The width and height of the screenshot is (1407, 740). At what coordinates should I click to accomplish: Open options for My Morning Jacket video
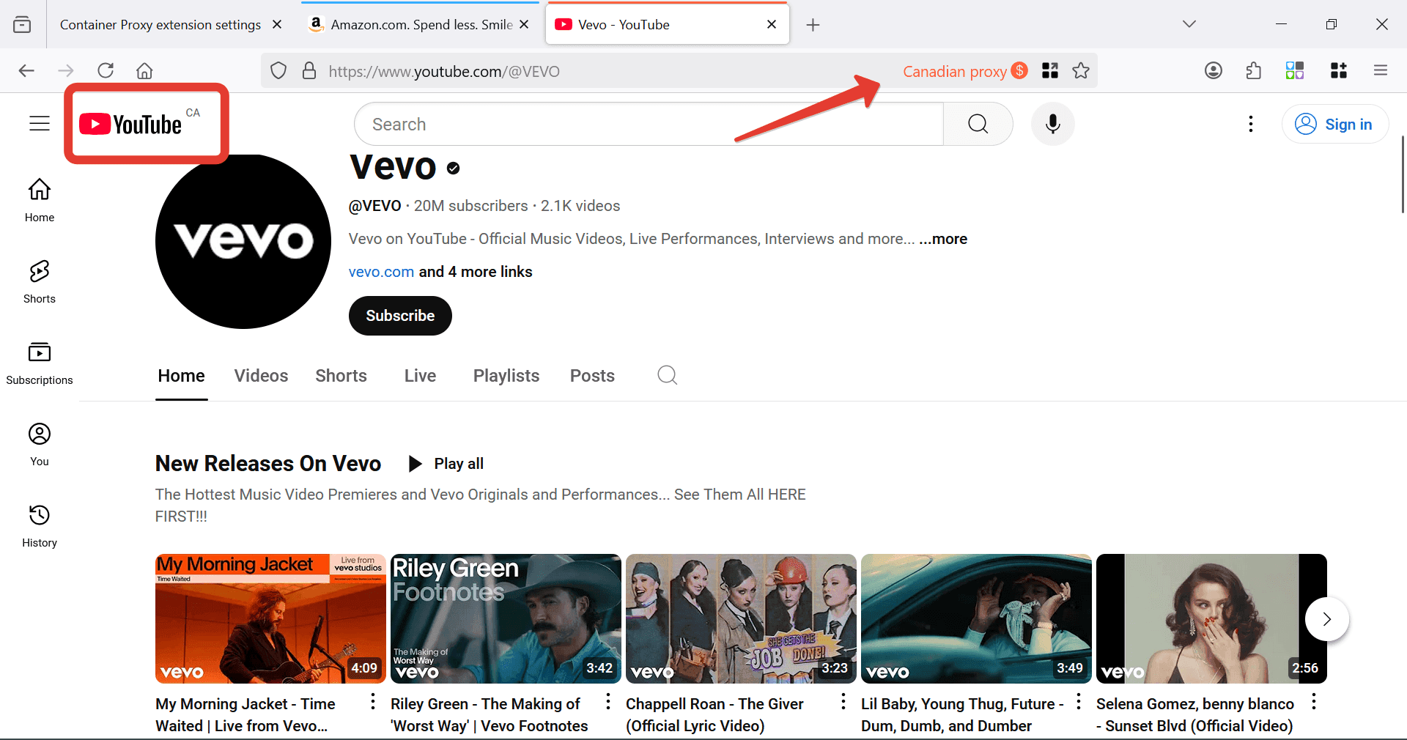point(373,703)
